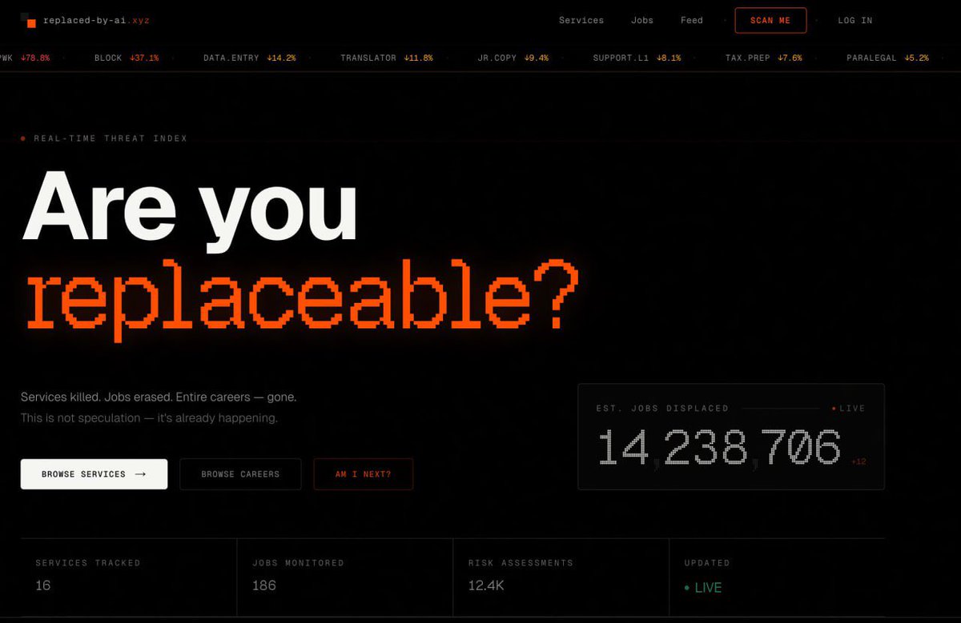Viewport: 961px width, 623px height.
Task: Click the SCAN ME button
Action: [x=770, y=21]
